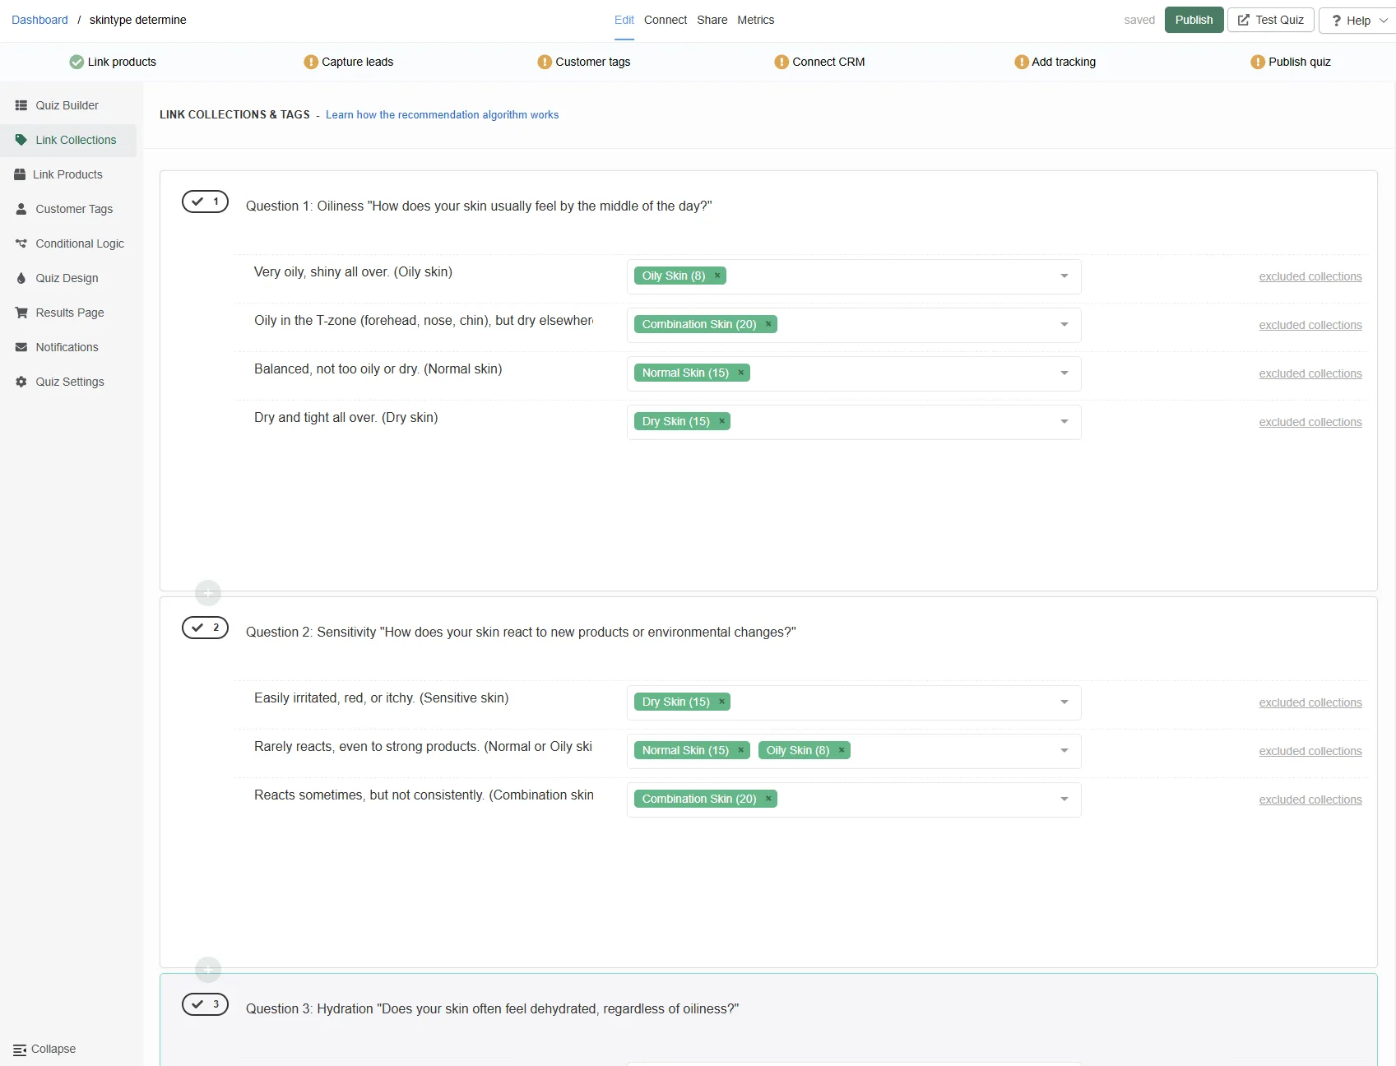Toggle the Question 3 check badge
The width and height of the screenshot is (1396, 1066).
[x=205, y=1004]
